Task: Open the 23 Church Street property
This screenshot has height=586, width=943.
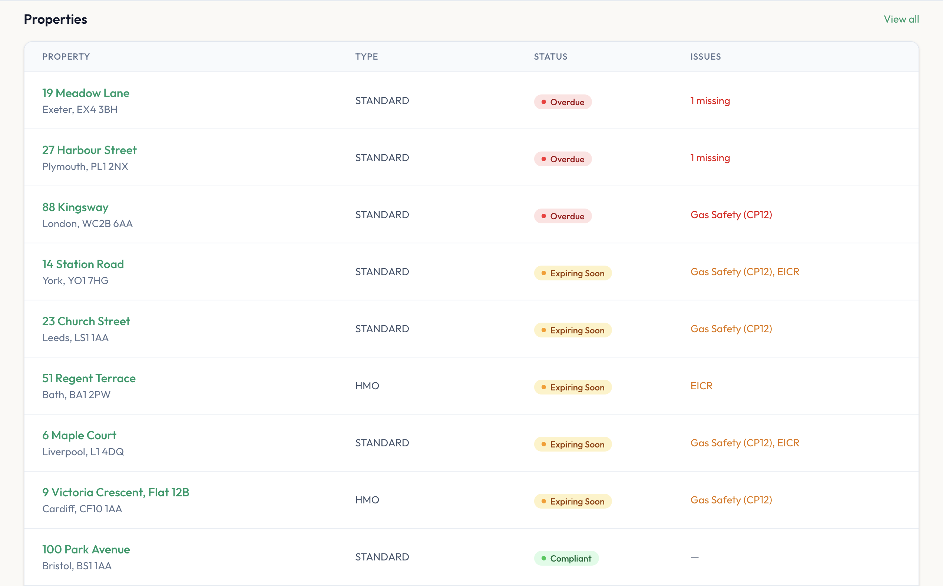Action: (x=86, y=321)
